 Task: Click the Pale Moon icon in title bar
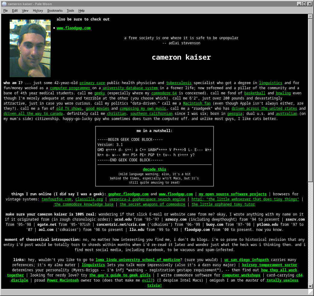point(4,4)
